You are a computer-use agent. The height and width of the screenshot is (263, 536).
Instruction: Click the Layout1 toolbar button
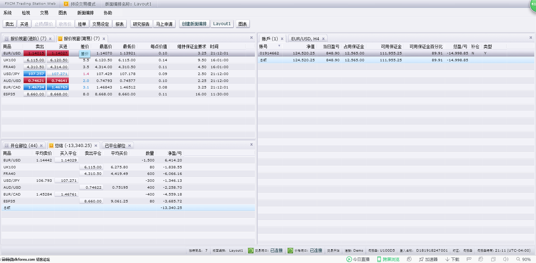[222, 24]
